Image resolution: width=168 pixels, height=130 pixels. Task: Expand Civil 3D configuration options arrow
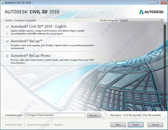tap(7, 33)
